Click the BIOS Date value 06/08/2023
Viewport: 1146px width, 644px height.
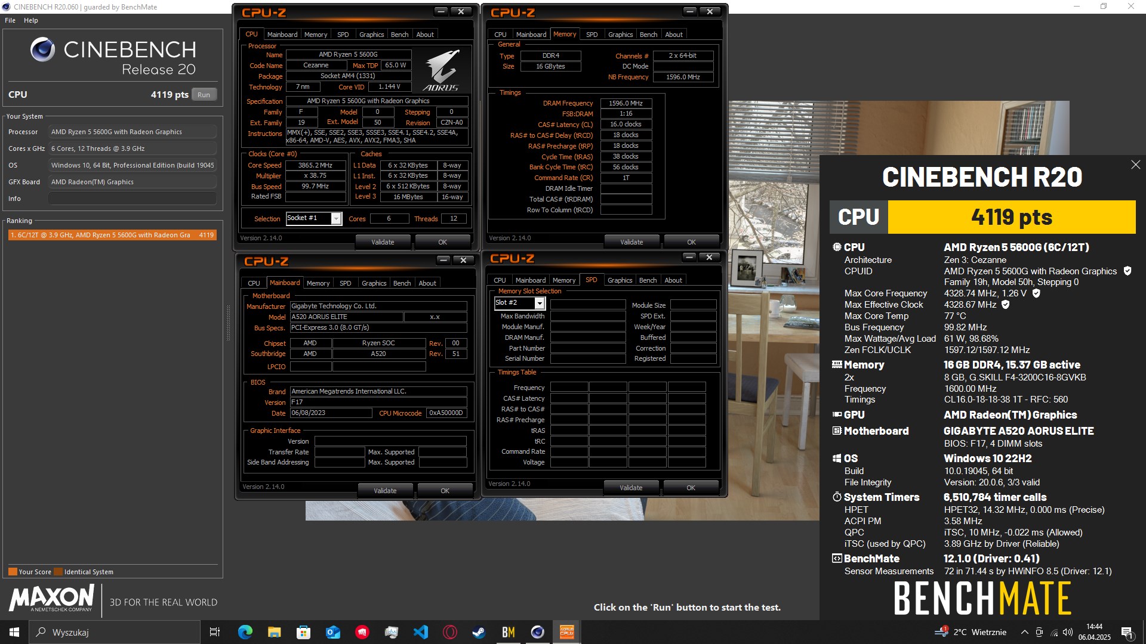[331, 413]
